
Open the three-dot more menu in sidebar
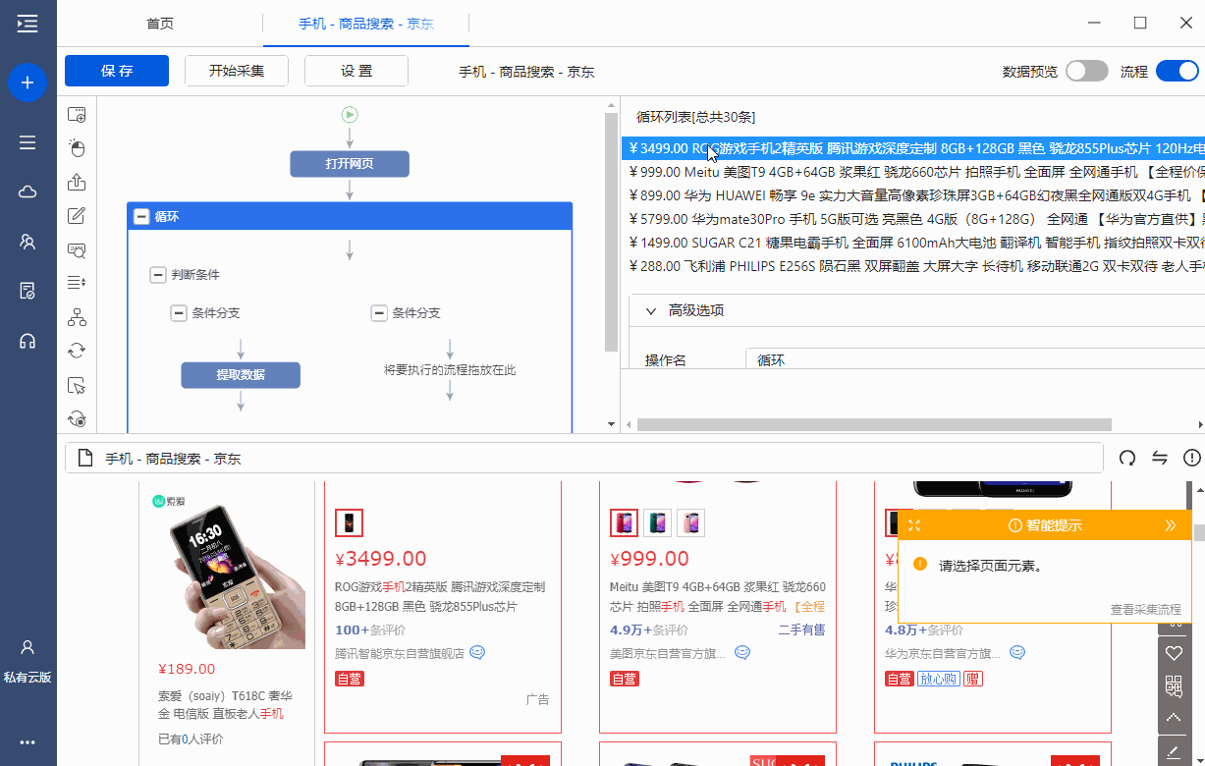[27, 742]
